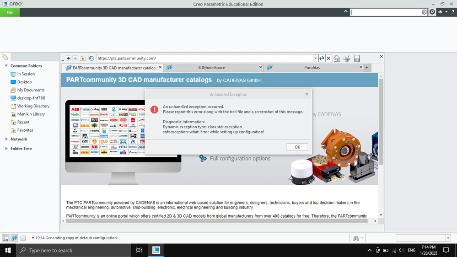
Task: Open the address bar dropdown arrow
Action: coord(315,58)
